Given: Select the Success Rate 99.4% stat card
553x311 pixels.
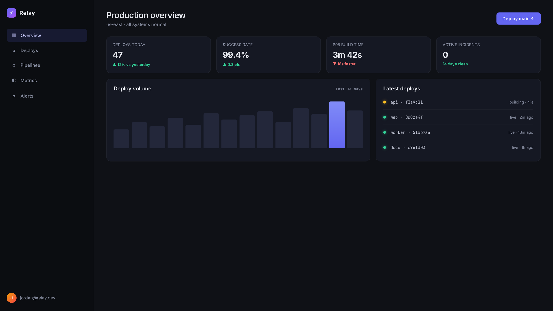Looking at the screenshot, I should tap(268, 55).
